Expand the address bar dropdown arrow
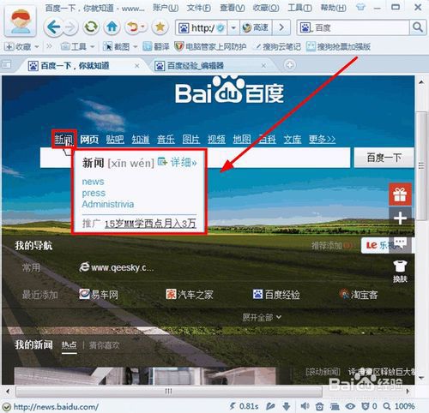 pyautogui.click(x=233, y=27)
